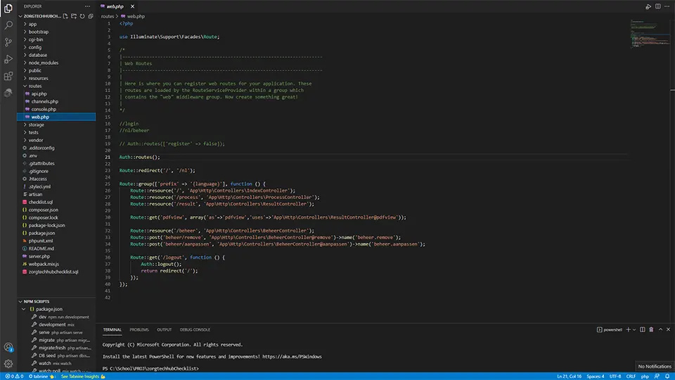
Task: Open the Search view in activity bar
Action: (8, 25)
